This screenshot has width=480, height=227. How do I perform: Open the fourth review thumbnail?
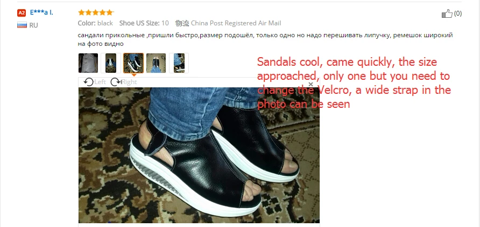(x=156, y=63)
